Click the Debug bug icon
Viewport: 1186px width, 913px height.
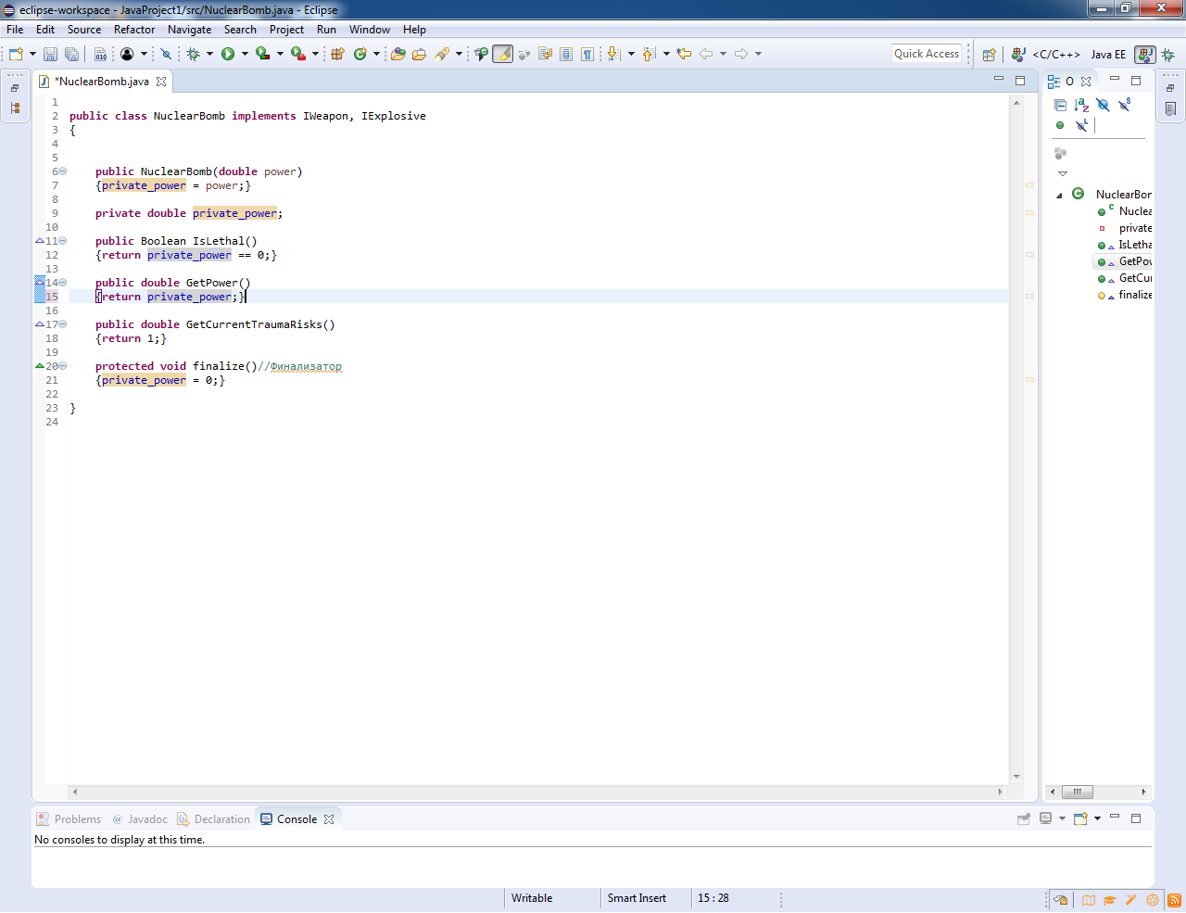pos(194,54)
